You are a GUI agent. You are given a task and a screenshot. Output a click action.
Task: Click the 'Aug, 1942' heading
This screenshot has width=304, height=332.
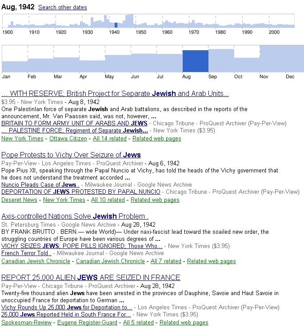click(18, 7)
